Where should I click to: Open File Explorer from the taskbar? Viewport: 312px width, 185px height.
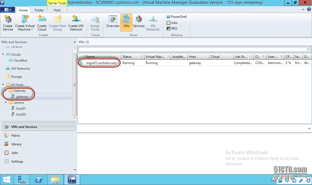55,180
